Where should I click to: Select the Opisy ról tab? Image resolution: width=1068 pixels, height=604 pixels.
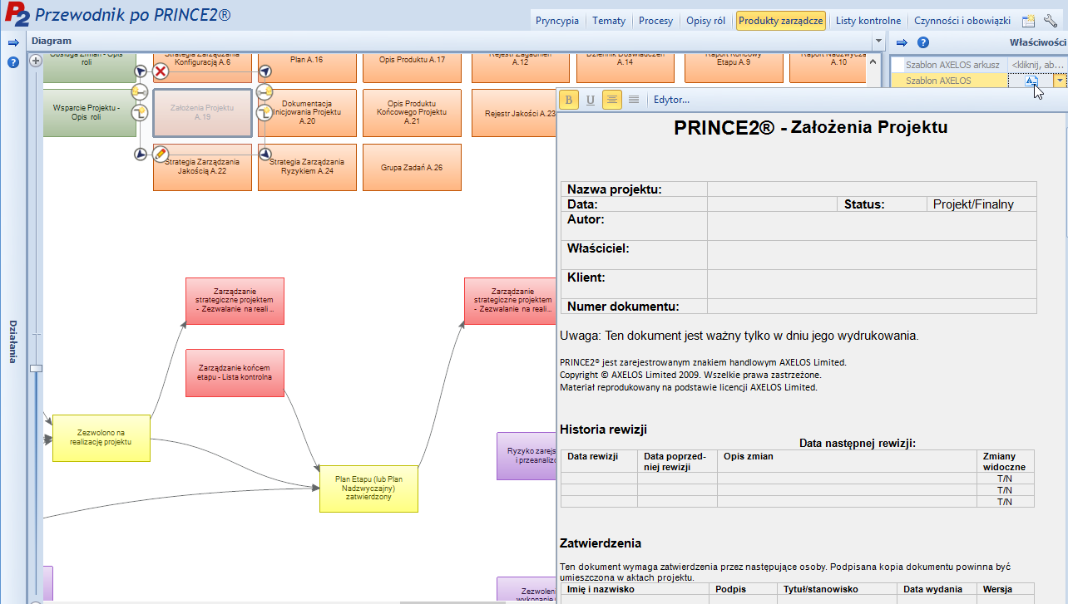(706, 21)
